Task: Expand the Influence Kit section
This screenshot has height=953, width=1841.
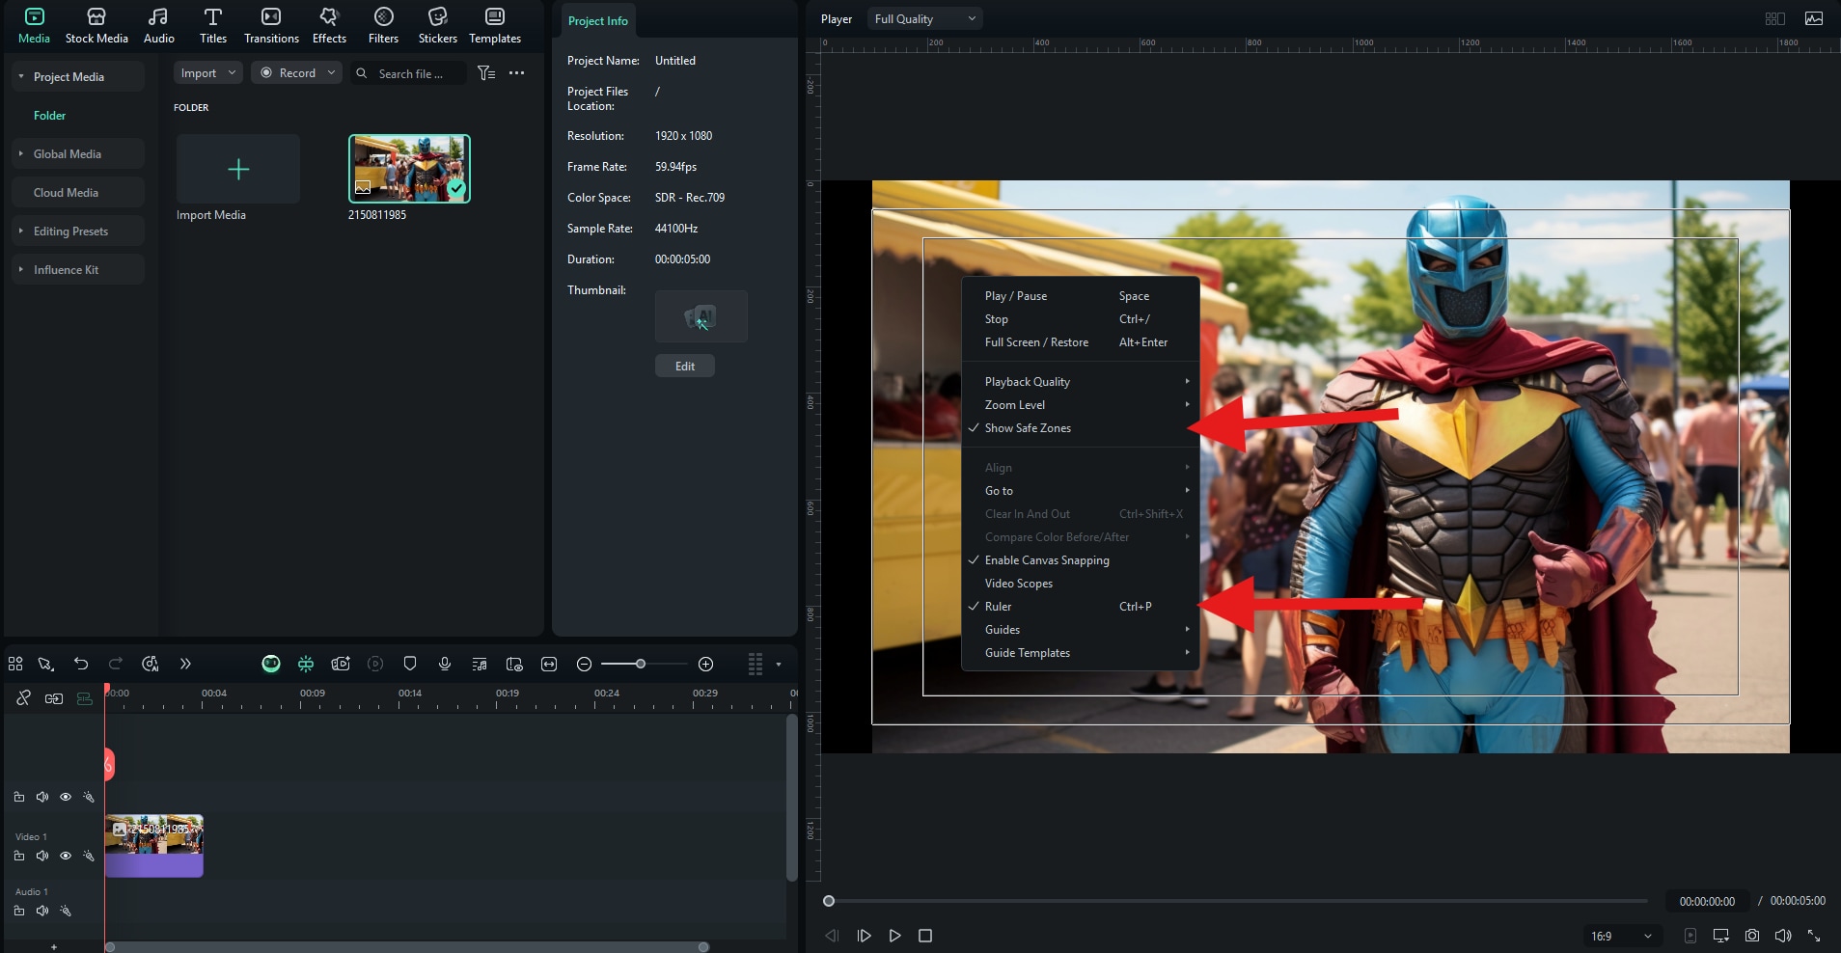Action: 21,270
